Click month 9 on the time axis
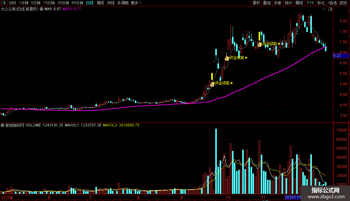The width and height of the screenshot is (350, 201). point(182,197)
